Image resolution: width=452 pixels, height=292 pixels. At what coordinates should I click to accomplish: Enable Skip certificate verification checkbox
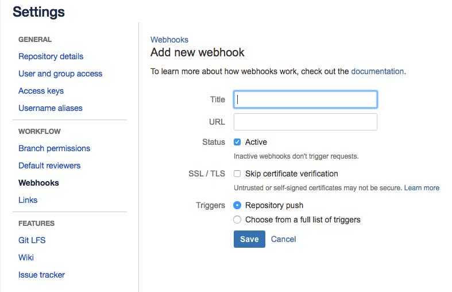pyautogui.click(x=237, y=174)
